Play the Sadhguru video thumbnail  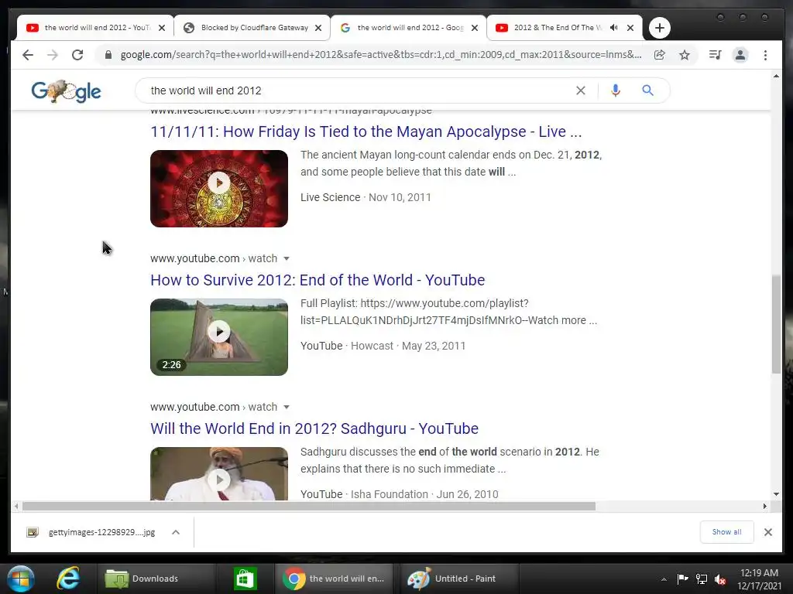tap(219, 475)
